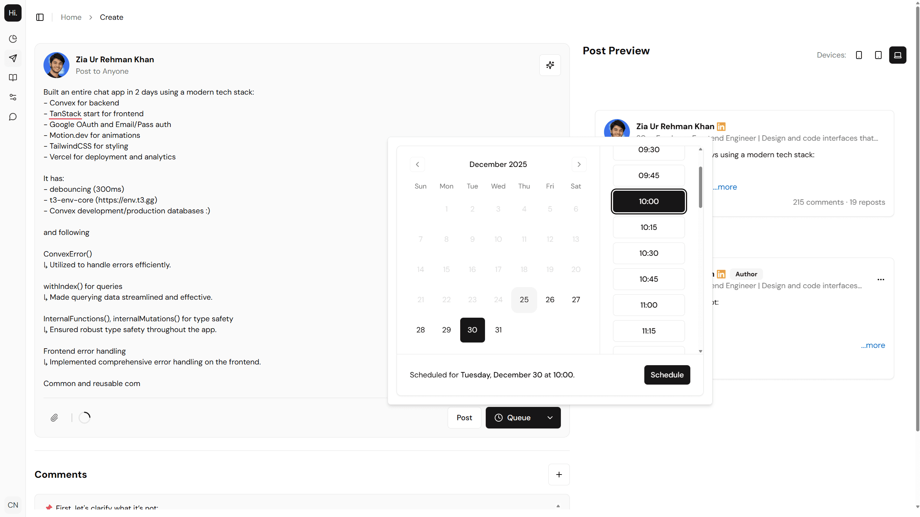Expand the post preview with the ...more link
This screenshot has height=517, width=920.
[724, 187]
